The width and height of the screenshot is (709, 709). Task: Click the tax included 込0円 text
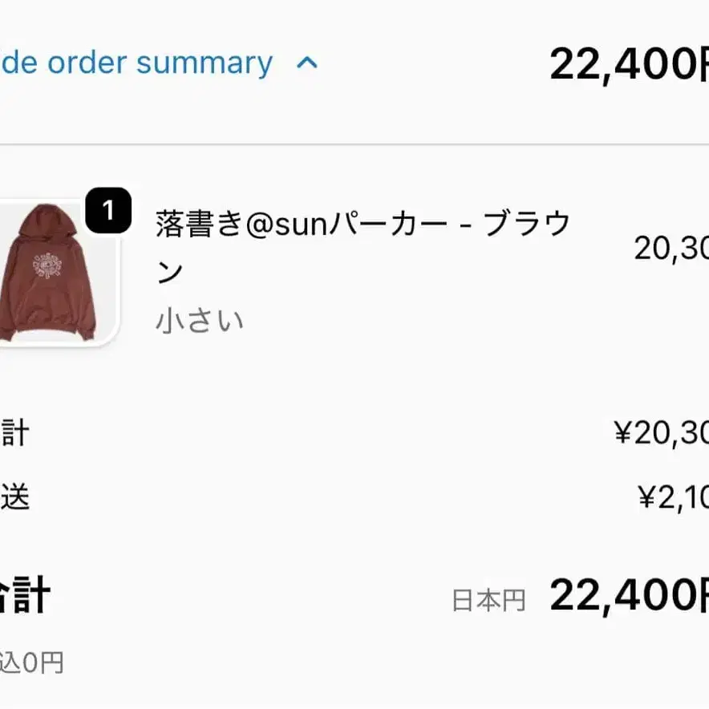[x=32, y=662]
